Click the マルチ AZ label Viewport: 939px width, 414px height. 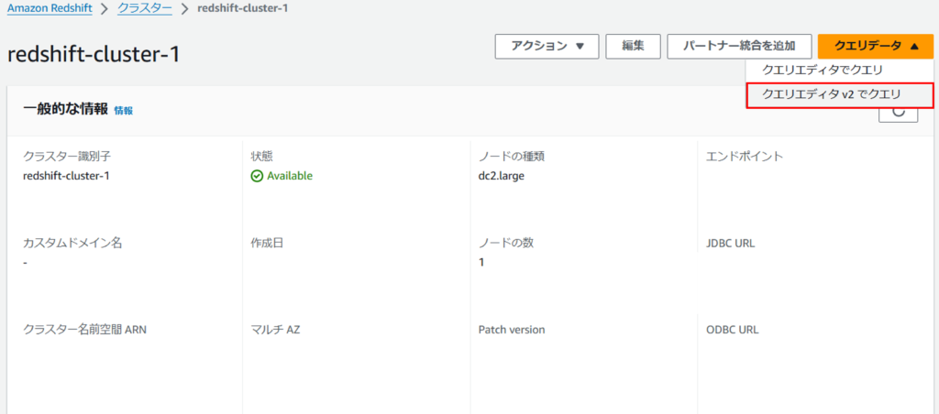275,330
